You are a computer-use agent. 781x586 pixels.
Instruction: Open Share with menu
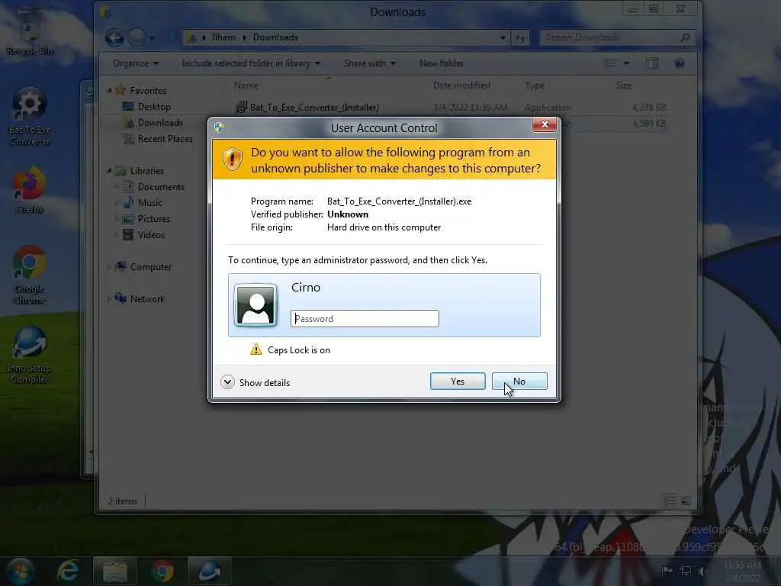pyautogui.click(x=370, y=63)
